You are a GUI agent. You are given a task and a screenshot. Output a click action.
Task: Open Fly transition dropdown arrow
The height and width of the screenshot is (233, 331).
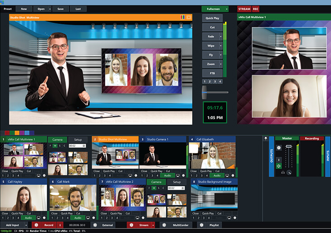point(221,55)
